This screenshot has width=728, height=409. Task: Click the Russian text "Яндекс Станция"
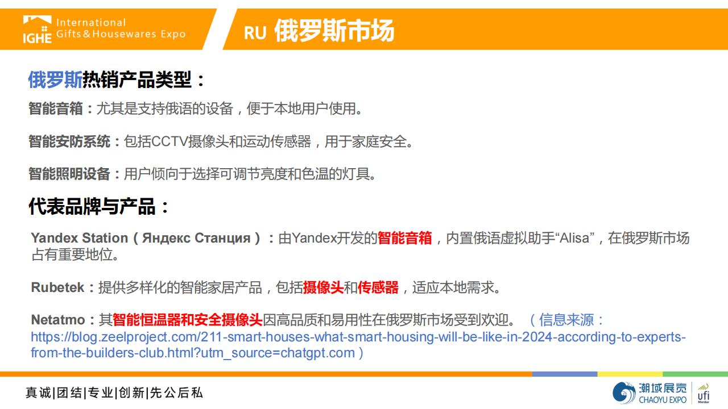click(197, 238)
